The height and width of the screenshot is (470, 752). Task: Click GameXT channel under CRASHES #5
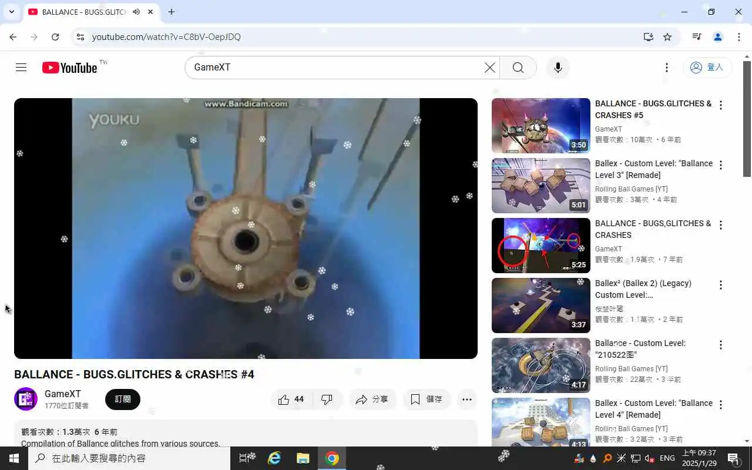[x=609, y=129]
